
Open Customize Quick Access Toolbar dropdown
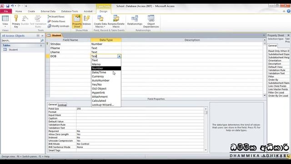[x=26, y=6]
